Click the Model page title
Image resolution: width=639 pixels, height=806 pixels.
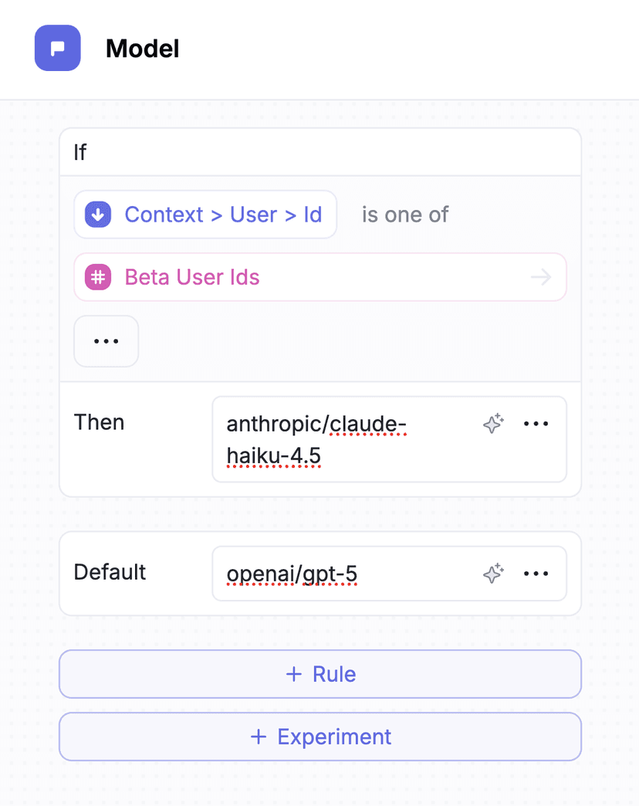click(x=143, y=49)
